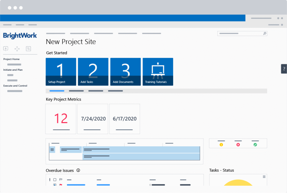
Task: Open the Training Tutorials tile
Action: click(x=158, y=72)
